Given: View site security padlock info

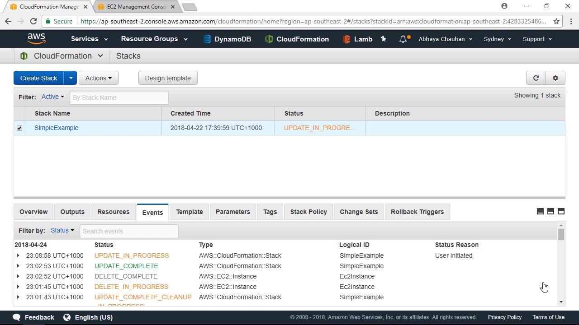Looking at the screenshot, I should pyautogui.click(x=48, y=21).
